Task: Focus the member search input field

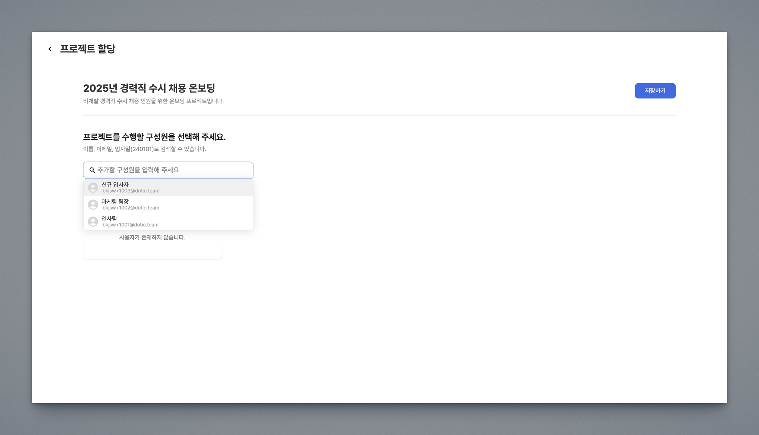Action: click(x=168, y=170)
